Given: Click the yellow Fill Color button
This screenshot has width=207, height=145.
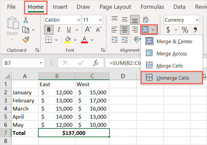Looking at the screenshot, I should pyautogui.click(x=68, y=40).
